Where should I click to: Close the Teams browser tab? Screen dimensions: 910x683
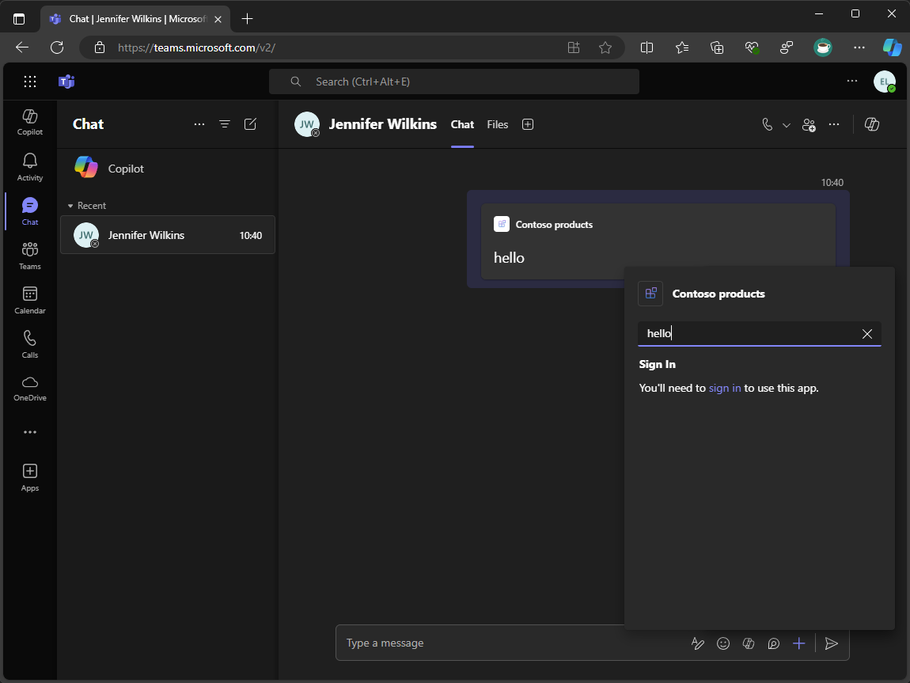coord(218,19)
